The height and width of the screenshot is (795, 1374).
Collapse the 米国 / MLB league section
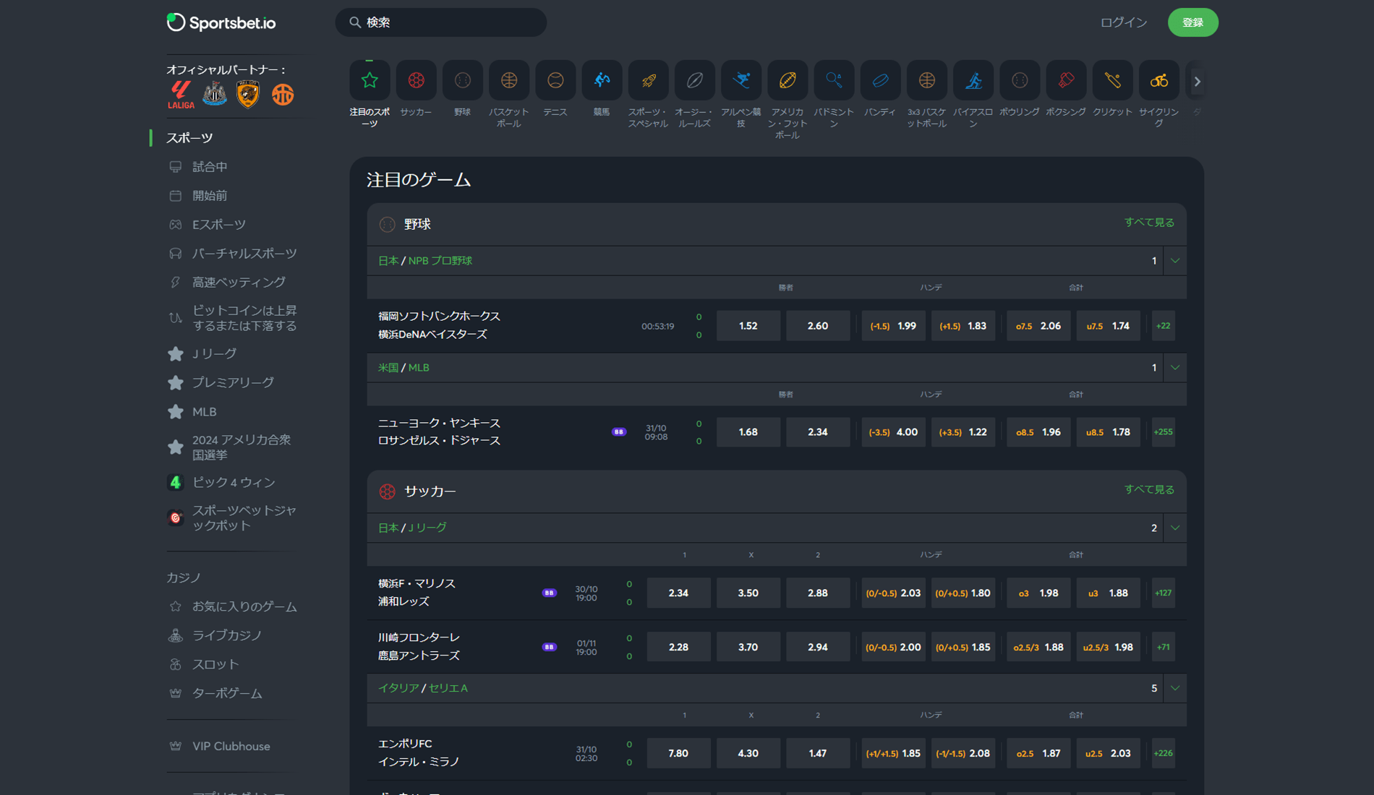coord(1175,368)
